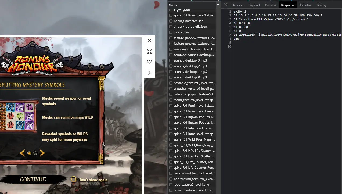The height and width of the screenshot is (194, 342).
Task: Click the scroll-up arrow of the request list
Action: pos(218,5)
